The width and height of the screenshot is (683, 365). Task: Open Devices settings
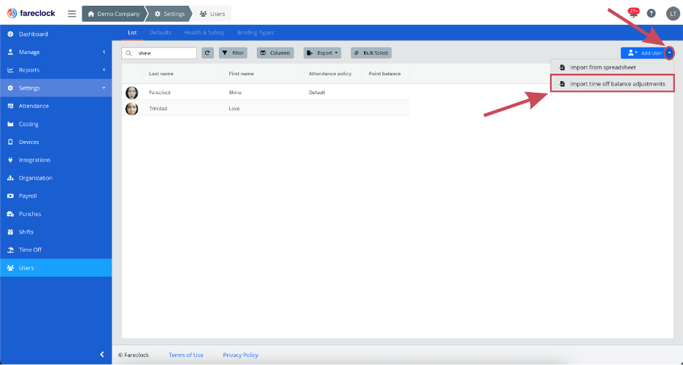(55, 142)
